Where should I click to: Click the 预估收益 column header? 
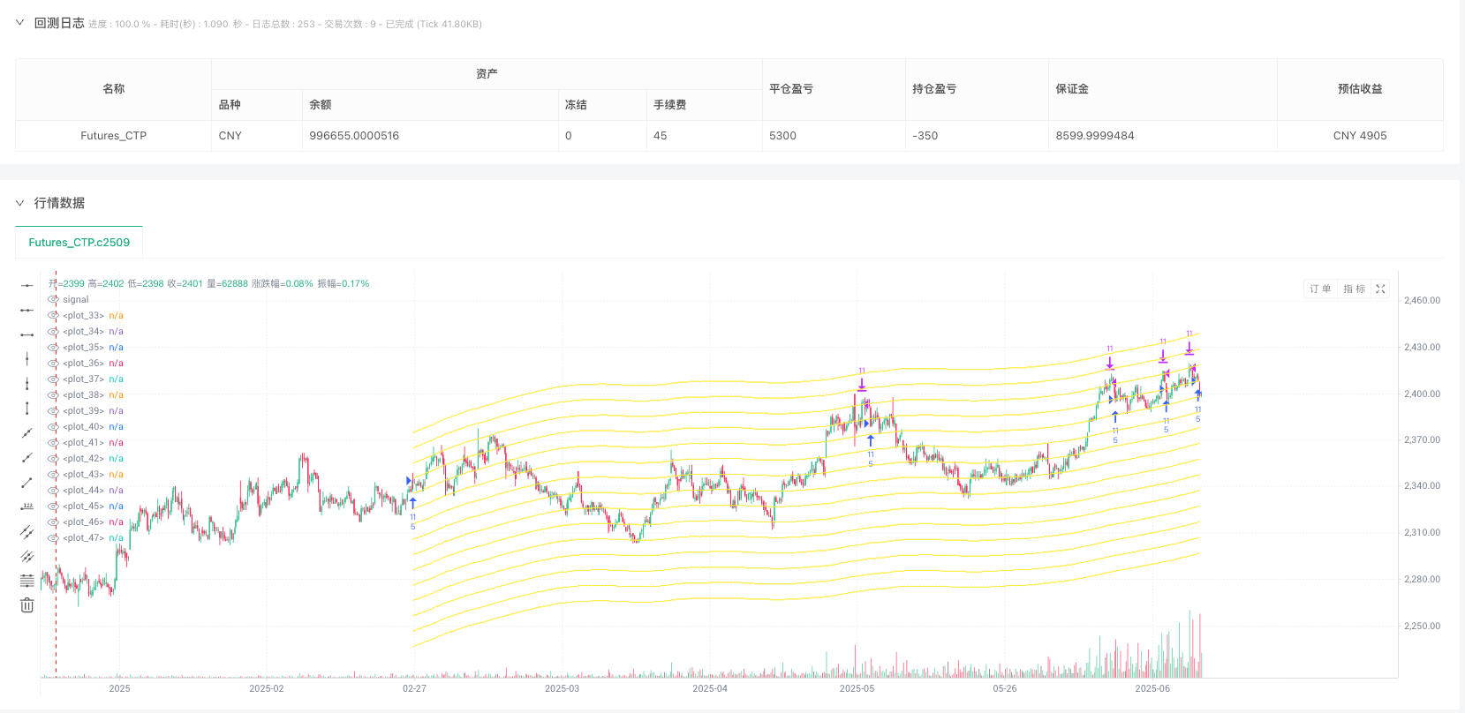pos(1360,89)
